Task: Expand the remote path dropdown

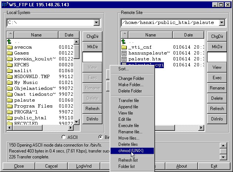Action: point(222,23)
